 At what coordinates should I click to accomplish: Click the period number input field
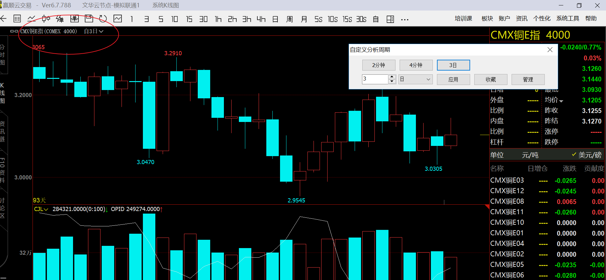coord(375,79)
